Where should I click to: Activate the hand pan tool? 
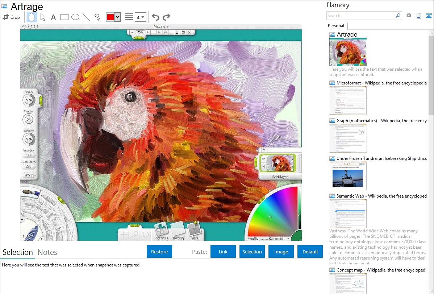coord(32,17)
